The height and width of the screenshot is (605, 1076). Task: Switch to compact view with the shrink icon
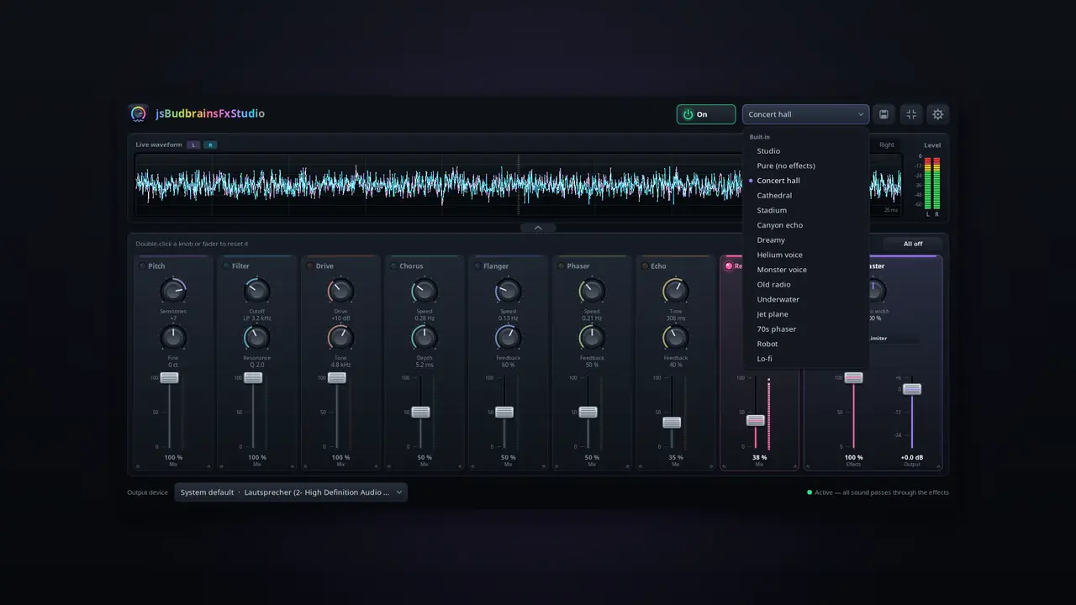911,114
